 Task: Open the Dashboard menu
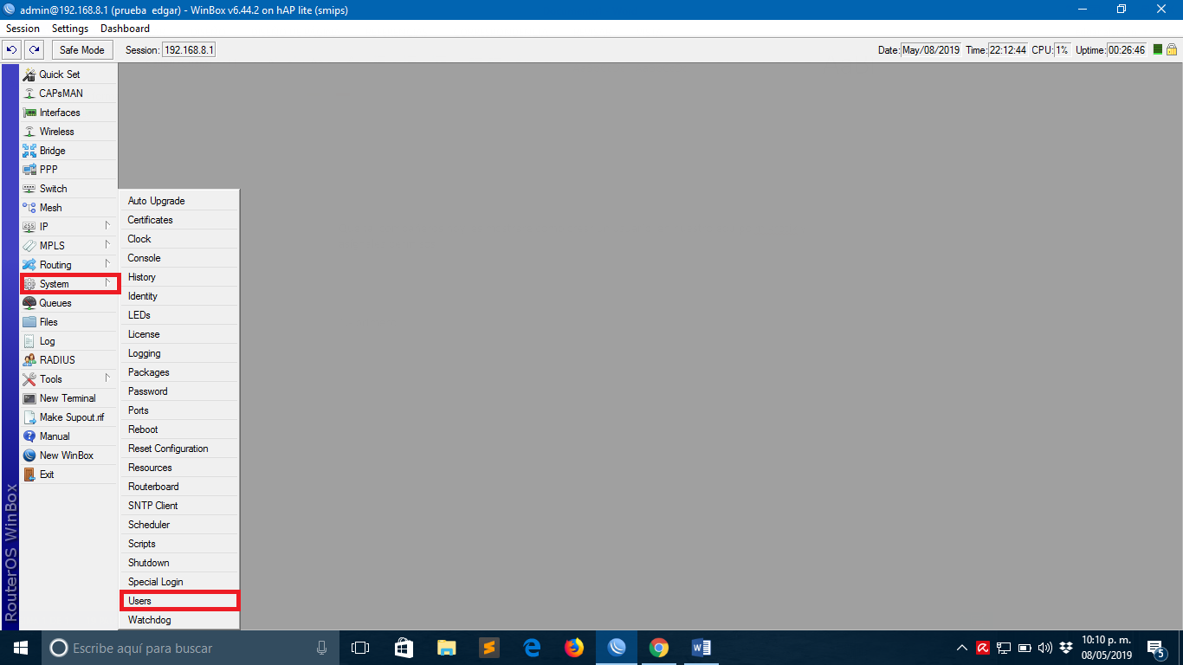[125, 29]
